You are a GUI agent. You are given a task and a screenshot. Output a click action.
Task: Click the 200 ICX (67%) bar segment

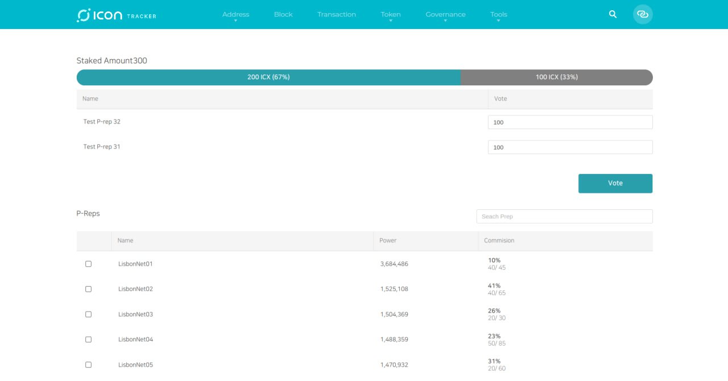point(268,77)
